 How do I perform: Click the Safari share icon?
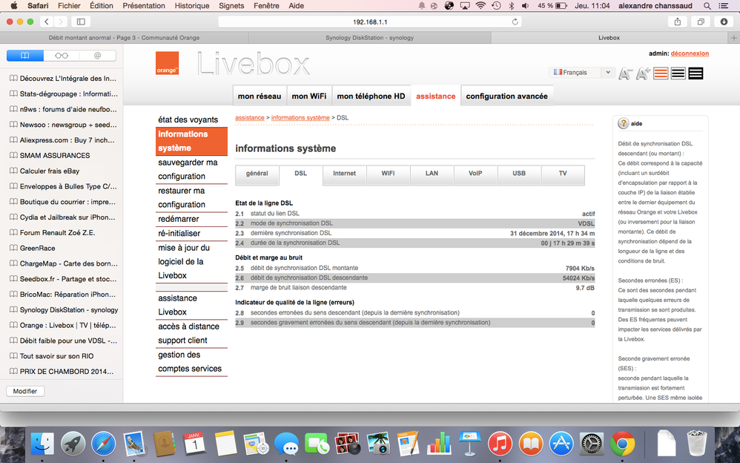(x=677, y=22)
